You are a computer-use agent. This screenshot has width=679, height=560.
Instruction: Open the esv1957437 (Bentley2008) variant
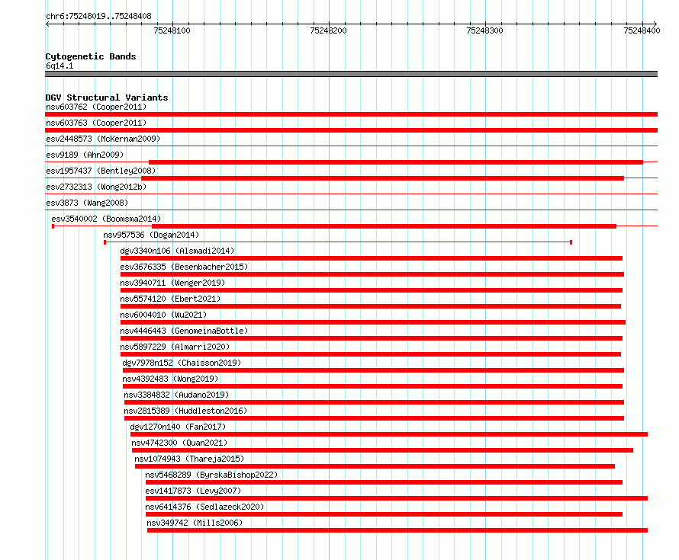101,171
